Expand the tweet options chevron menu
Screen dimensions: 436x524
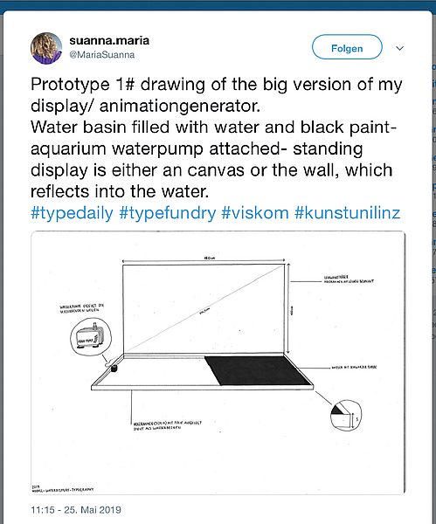click(x=399, y=48)
